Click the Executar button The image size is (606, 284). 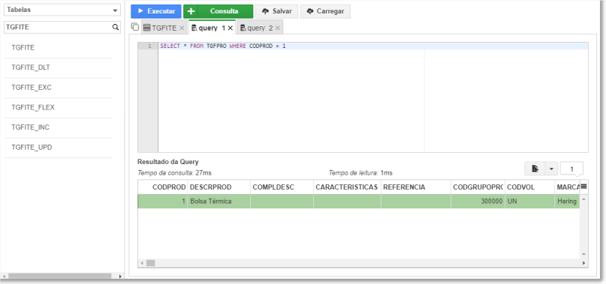155,11
